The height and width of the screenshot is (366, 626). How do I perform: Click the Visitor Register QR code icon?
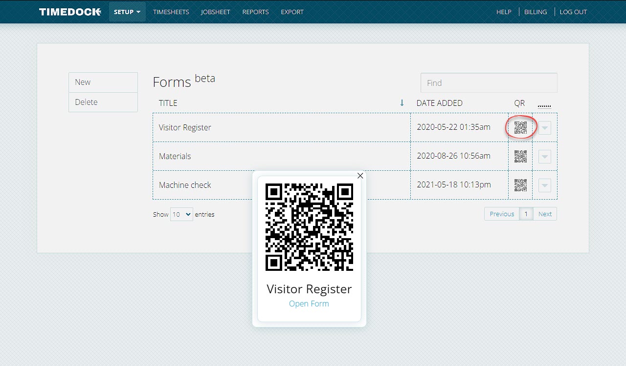point(520,127)
